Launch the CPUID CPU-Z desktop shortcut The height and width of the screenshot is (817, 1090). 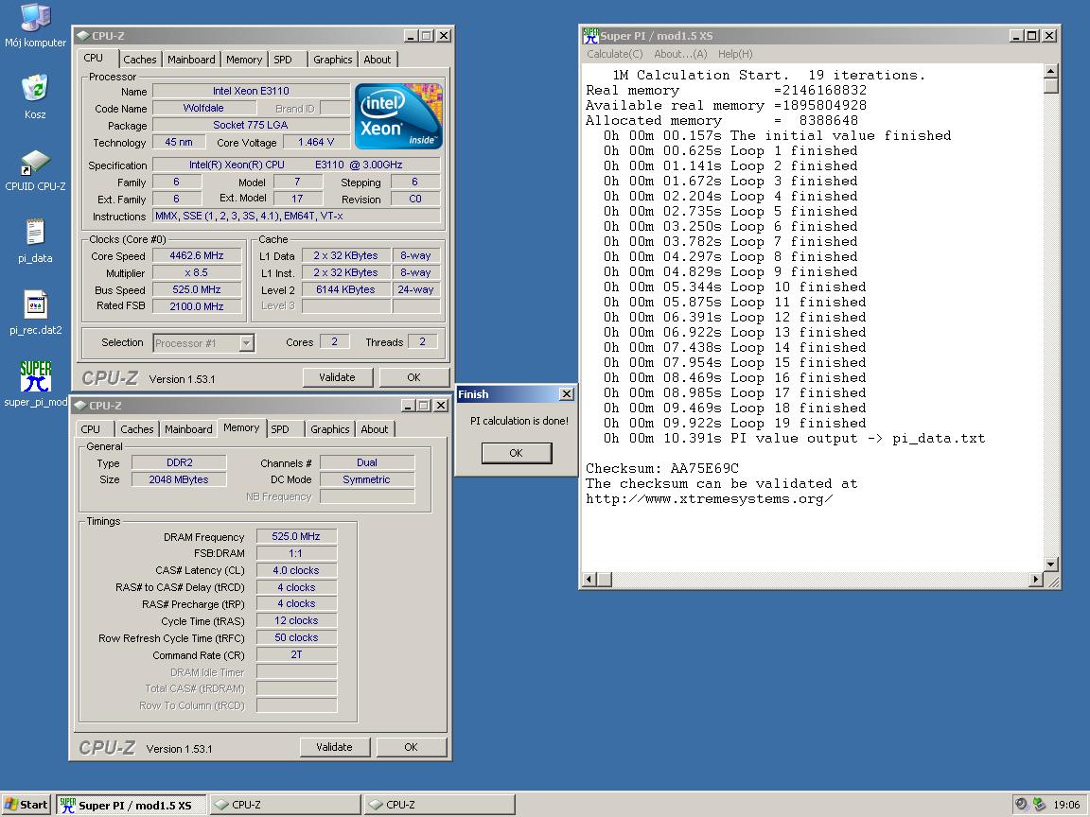[35, 169]
